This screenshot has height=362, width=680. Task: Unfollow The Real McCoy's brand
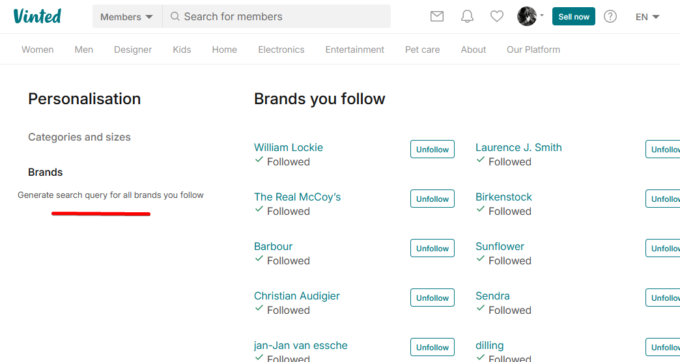point(432,199)
